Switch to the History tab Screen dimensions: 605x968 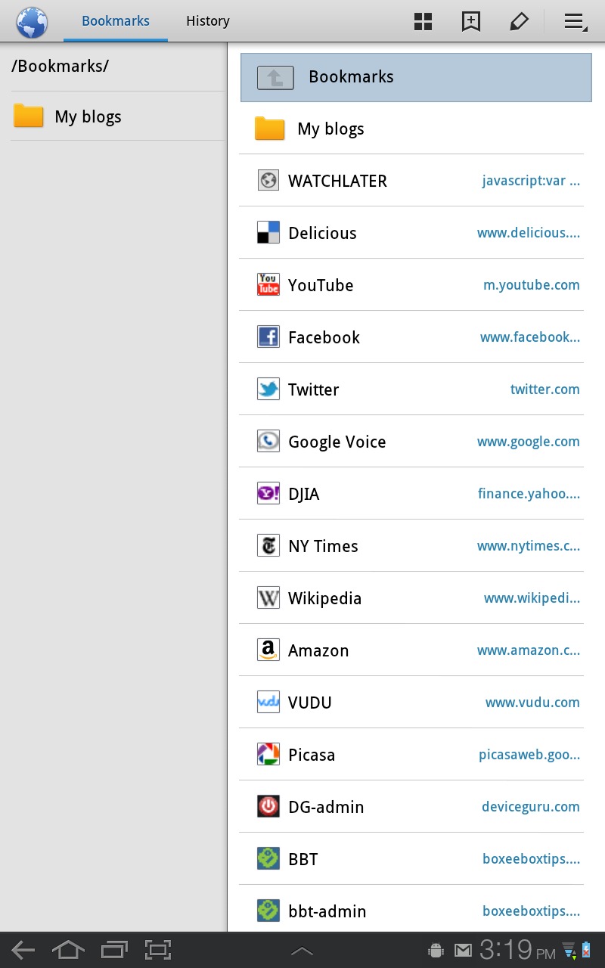pos(208,21)
